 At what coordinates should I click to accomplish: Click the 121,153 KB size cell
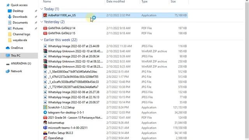point(180,107)
